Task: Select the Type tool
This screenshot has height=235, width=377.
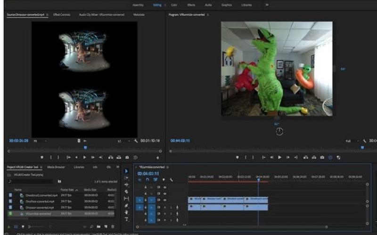Action: pos(126,219)
